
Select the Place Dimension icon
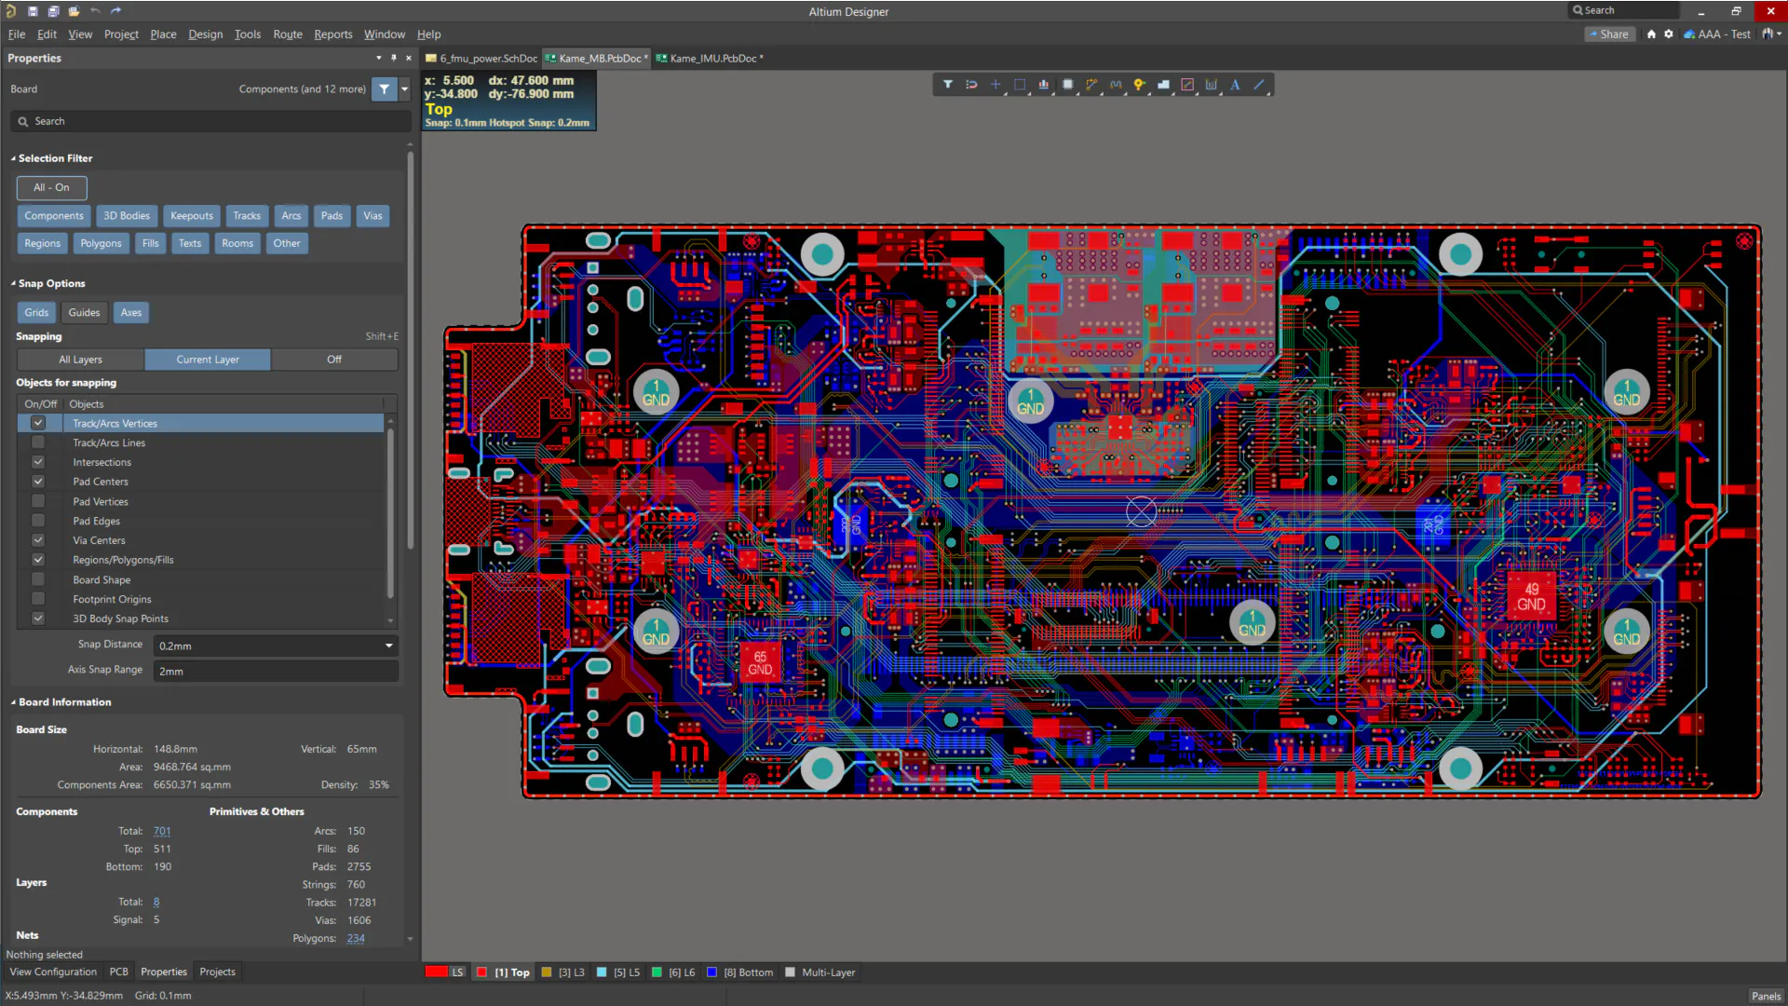[1212, 85]
